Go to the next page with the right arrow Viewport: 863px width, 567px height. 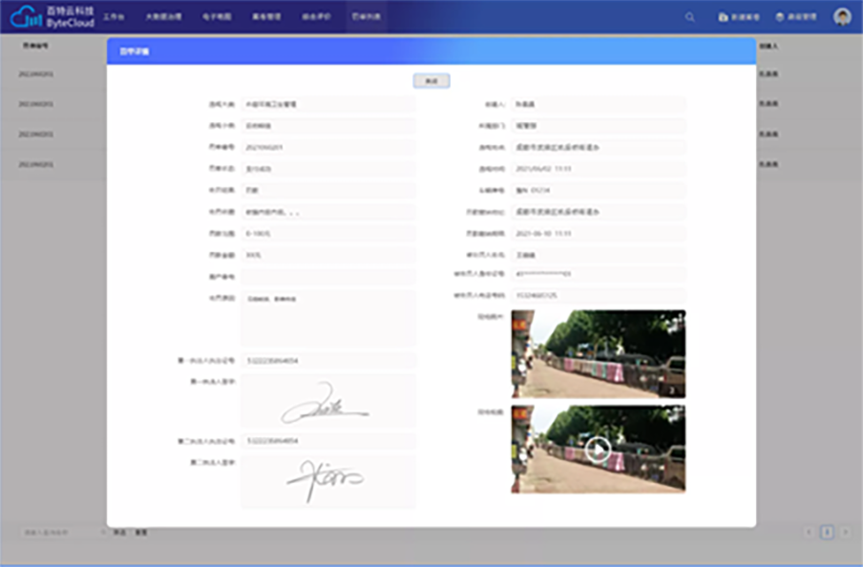845,532
